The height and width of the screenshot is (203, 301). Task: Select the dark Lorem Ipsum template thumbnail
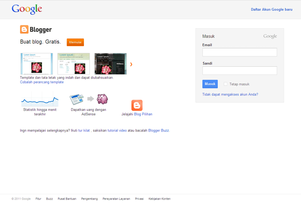point(110,64)
